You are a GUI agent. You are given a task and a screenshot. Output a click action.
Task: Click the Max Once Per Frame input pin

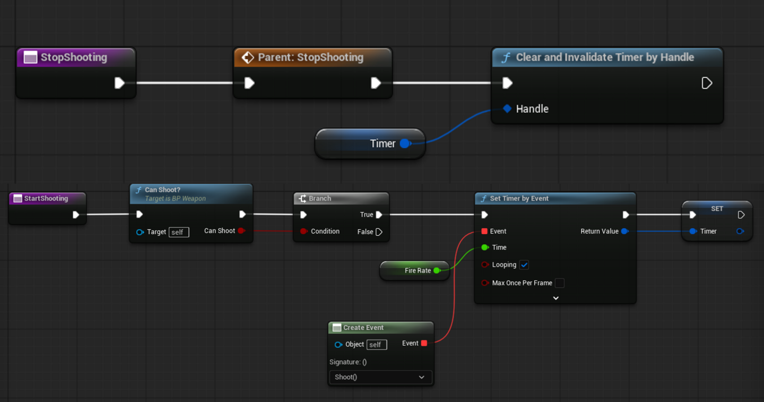[484, 283]
